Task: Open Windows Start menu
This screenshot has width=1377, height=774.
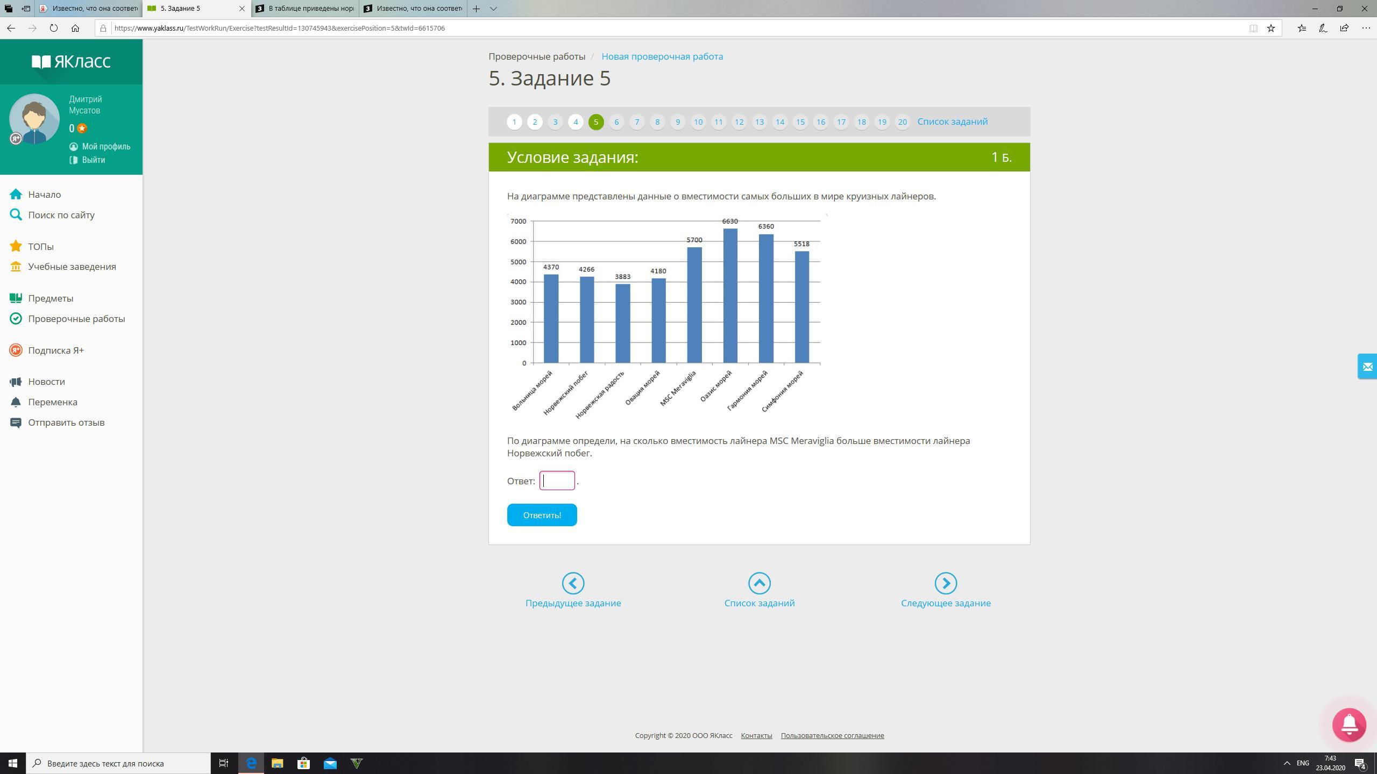Action: pyautogui.click(x=13, y=763)
